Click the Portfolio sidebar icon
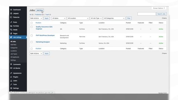The image size is (178, 100). click(11, 26)
